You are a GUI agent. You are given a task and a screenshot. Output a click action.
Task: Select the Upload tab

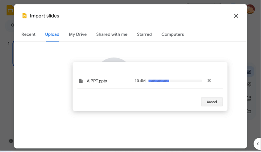[52, 34]
